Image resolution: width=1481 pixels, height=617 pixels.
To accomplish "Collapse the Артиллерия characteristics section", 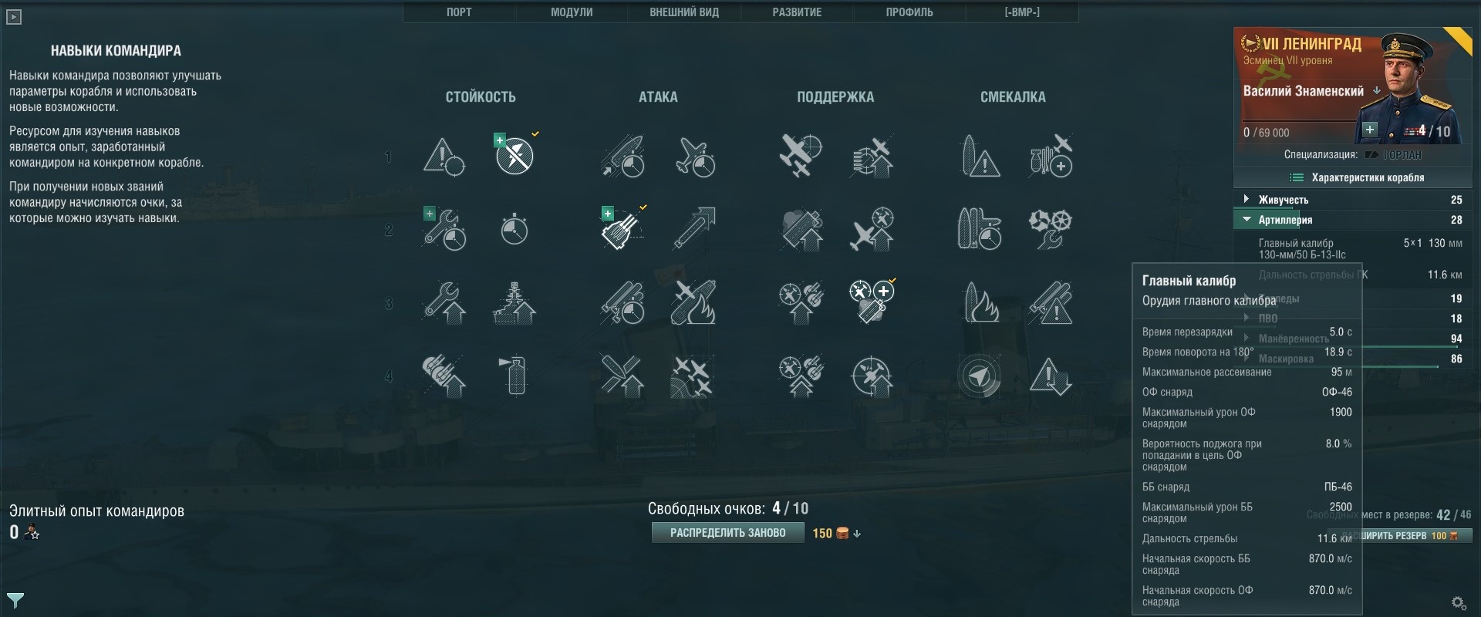I will [1353, 220].
